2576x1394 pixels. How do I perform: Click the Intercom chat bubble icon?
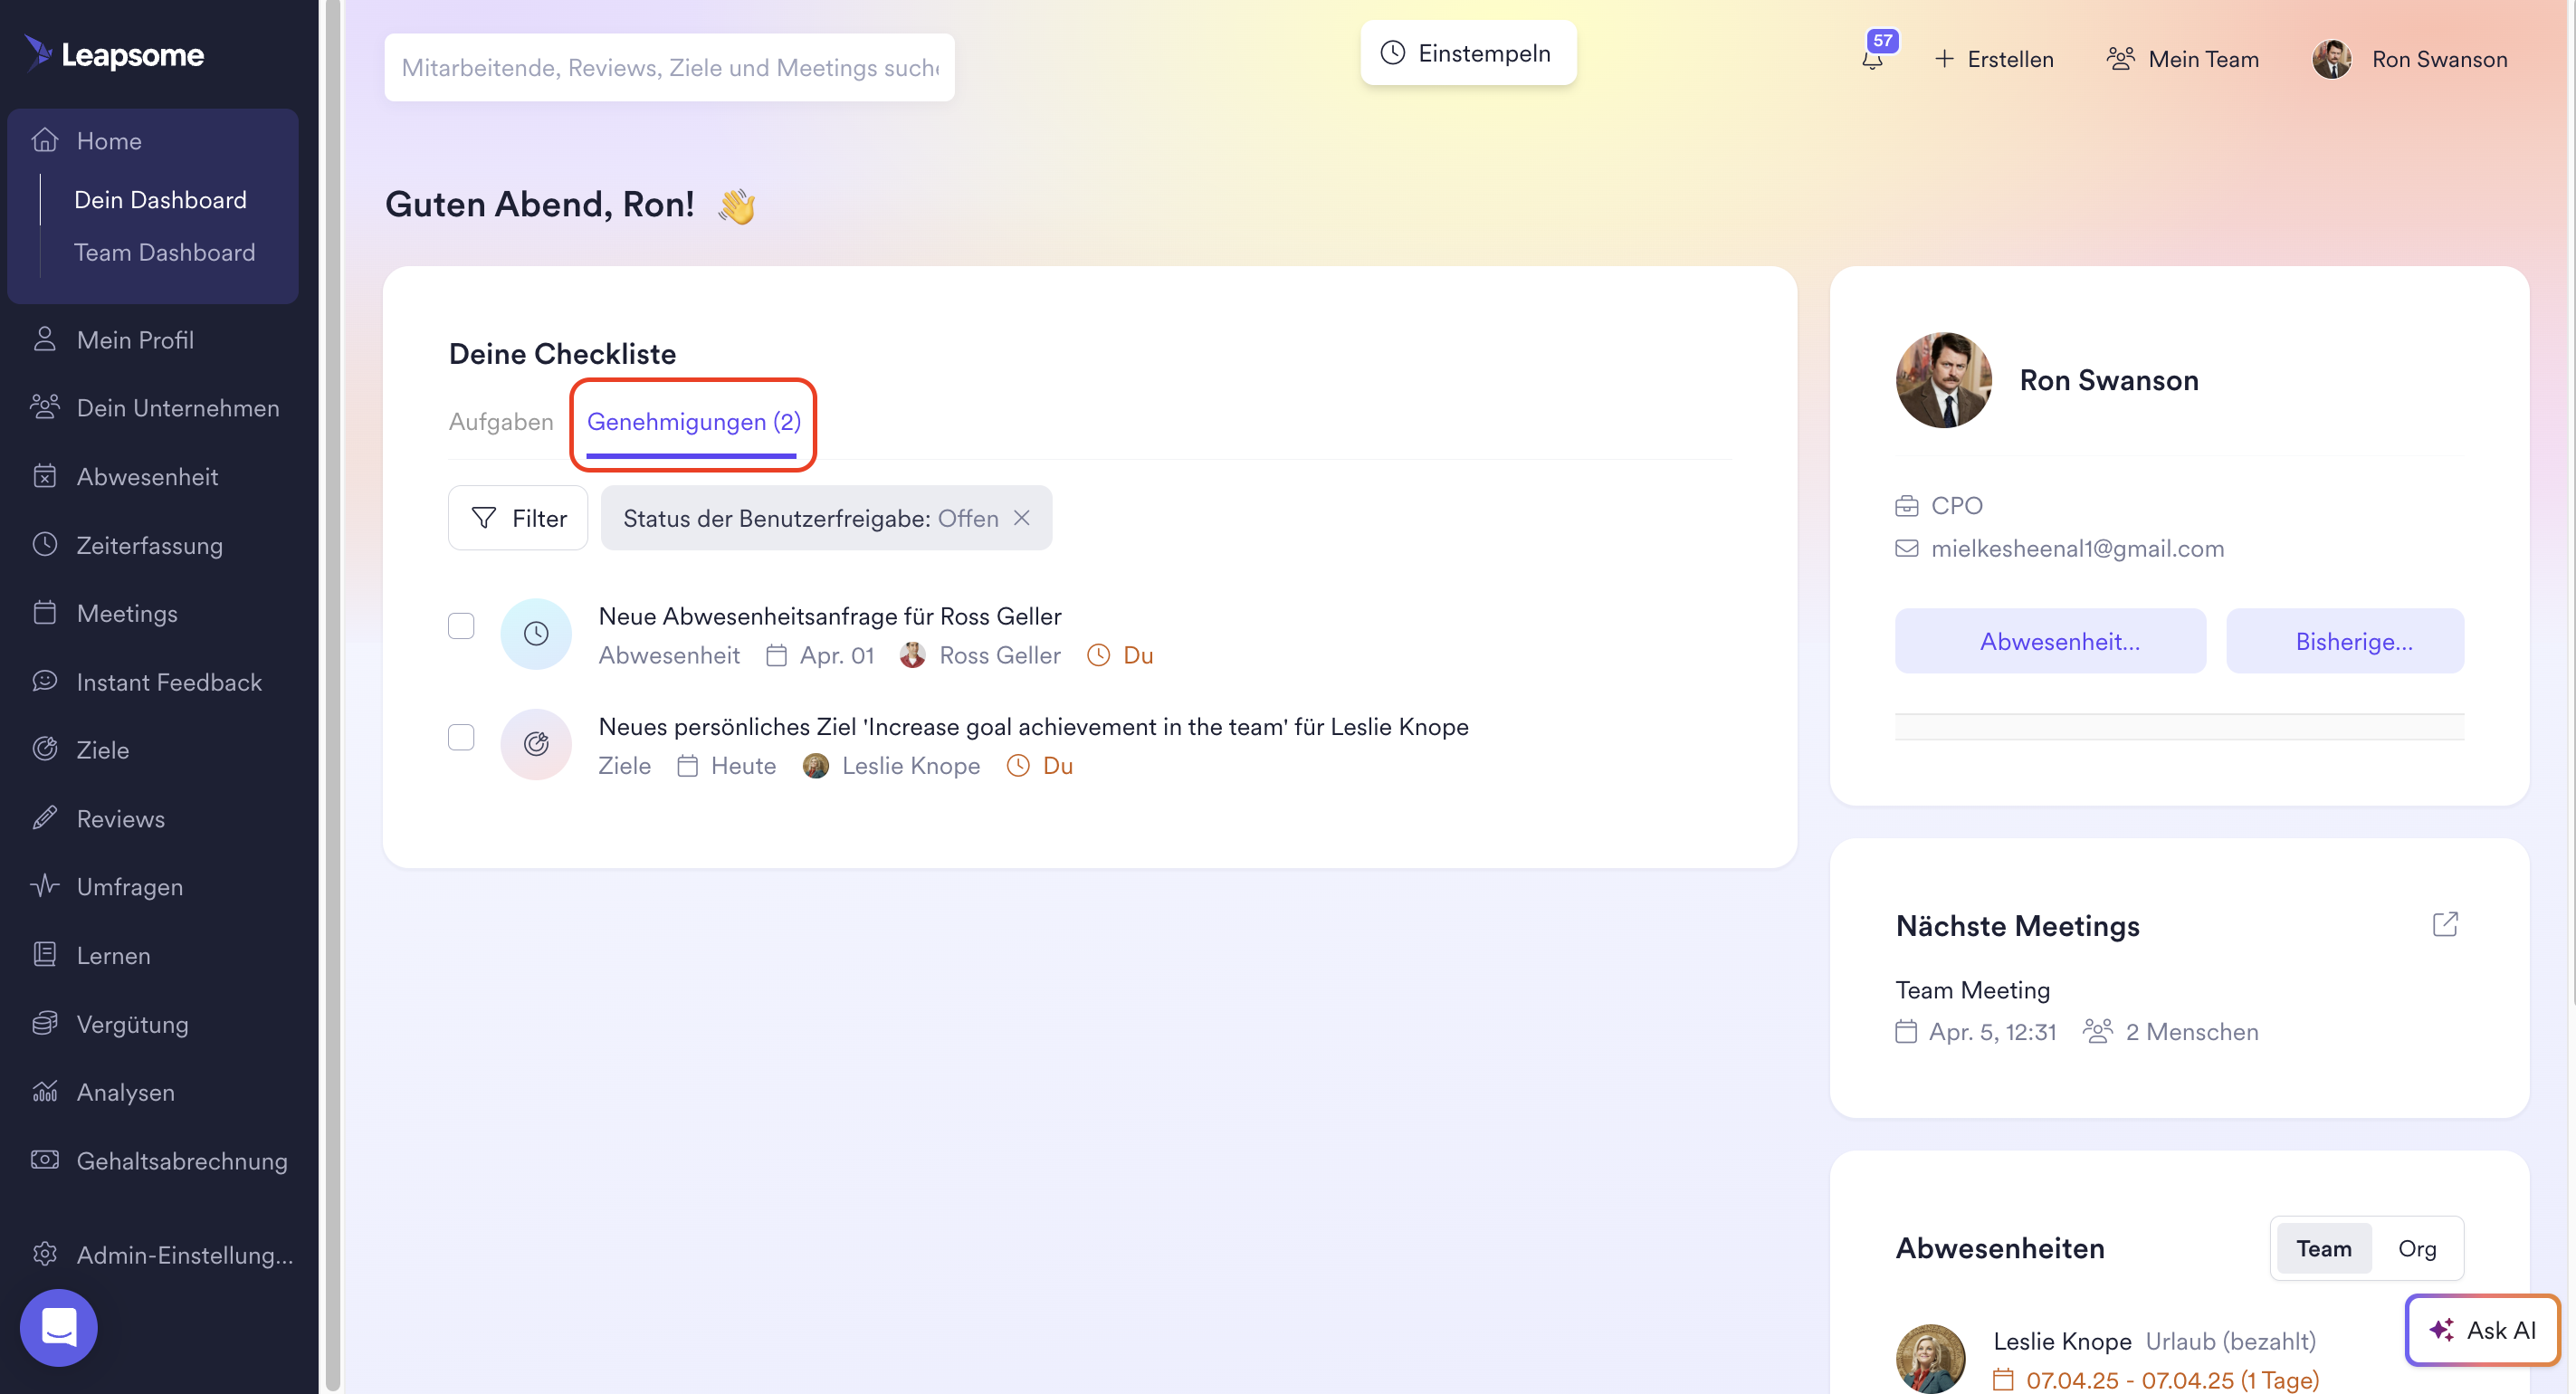tap(59, 1327)
